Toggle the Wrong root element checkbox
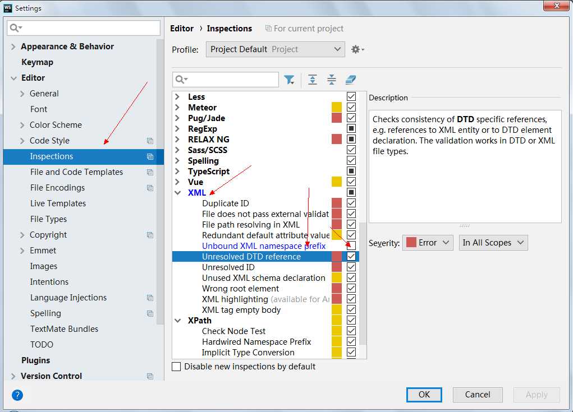Screen dimensions: 573x412 pos(351,288)
